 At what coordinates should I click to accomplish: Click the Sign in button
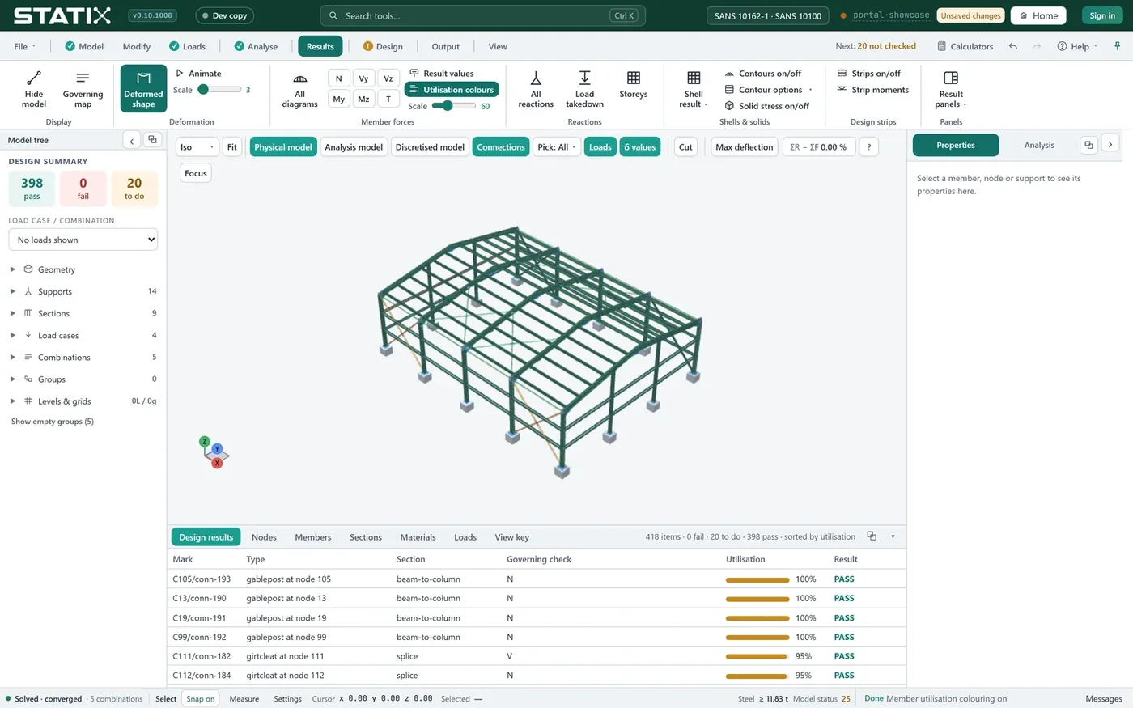tap(1102, 15)
